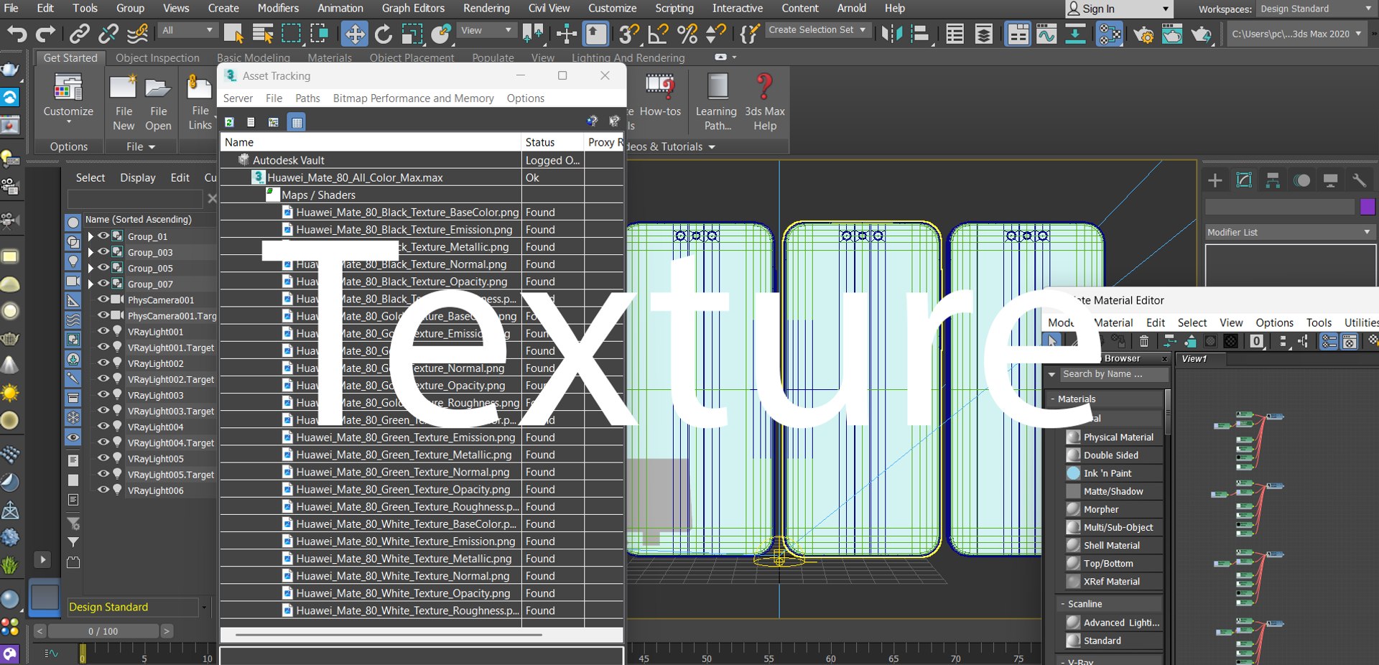Open the Layer Explorer from the toolbar
The height and width of the screenshot is (665, 1379).
(984, 34)
